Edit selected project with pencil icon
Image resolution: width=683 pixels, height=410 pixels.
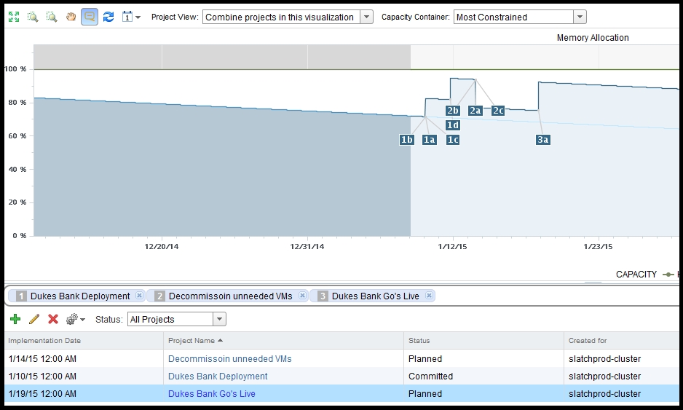click(34, 319)
